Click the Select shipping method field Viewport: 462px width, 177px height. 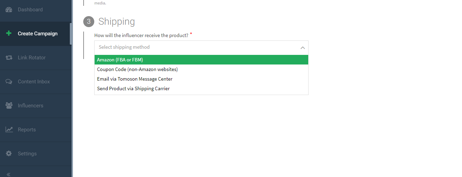[x=196, y=47]
